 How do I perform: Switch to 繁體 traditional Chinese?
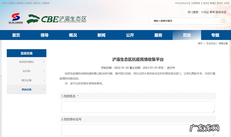212,3
